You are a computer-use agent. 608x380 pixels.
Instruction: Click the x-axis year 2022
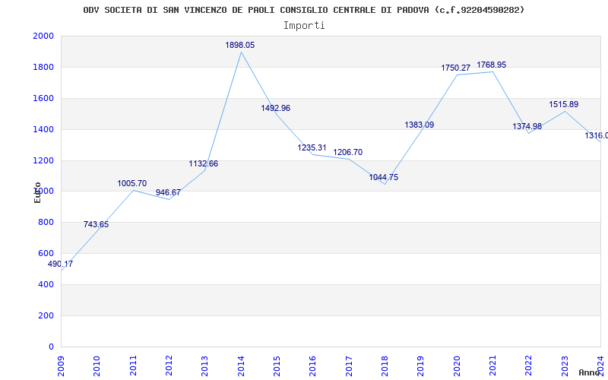coord(528,366)
